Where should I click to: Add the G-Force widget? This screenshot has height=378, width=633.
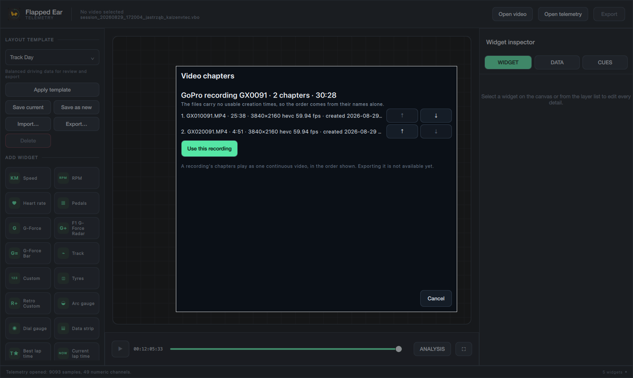tap(28, 228)
